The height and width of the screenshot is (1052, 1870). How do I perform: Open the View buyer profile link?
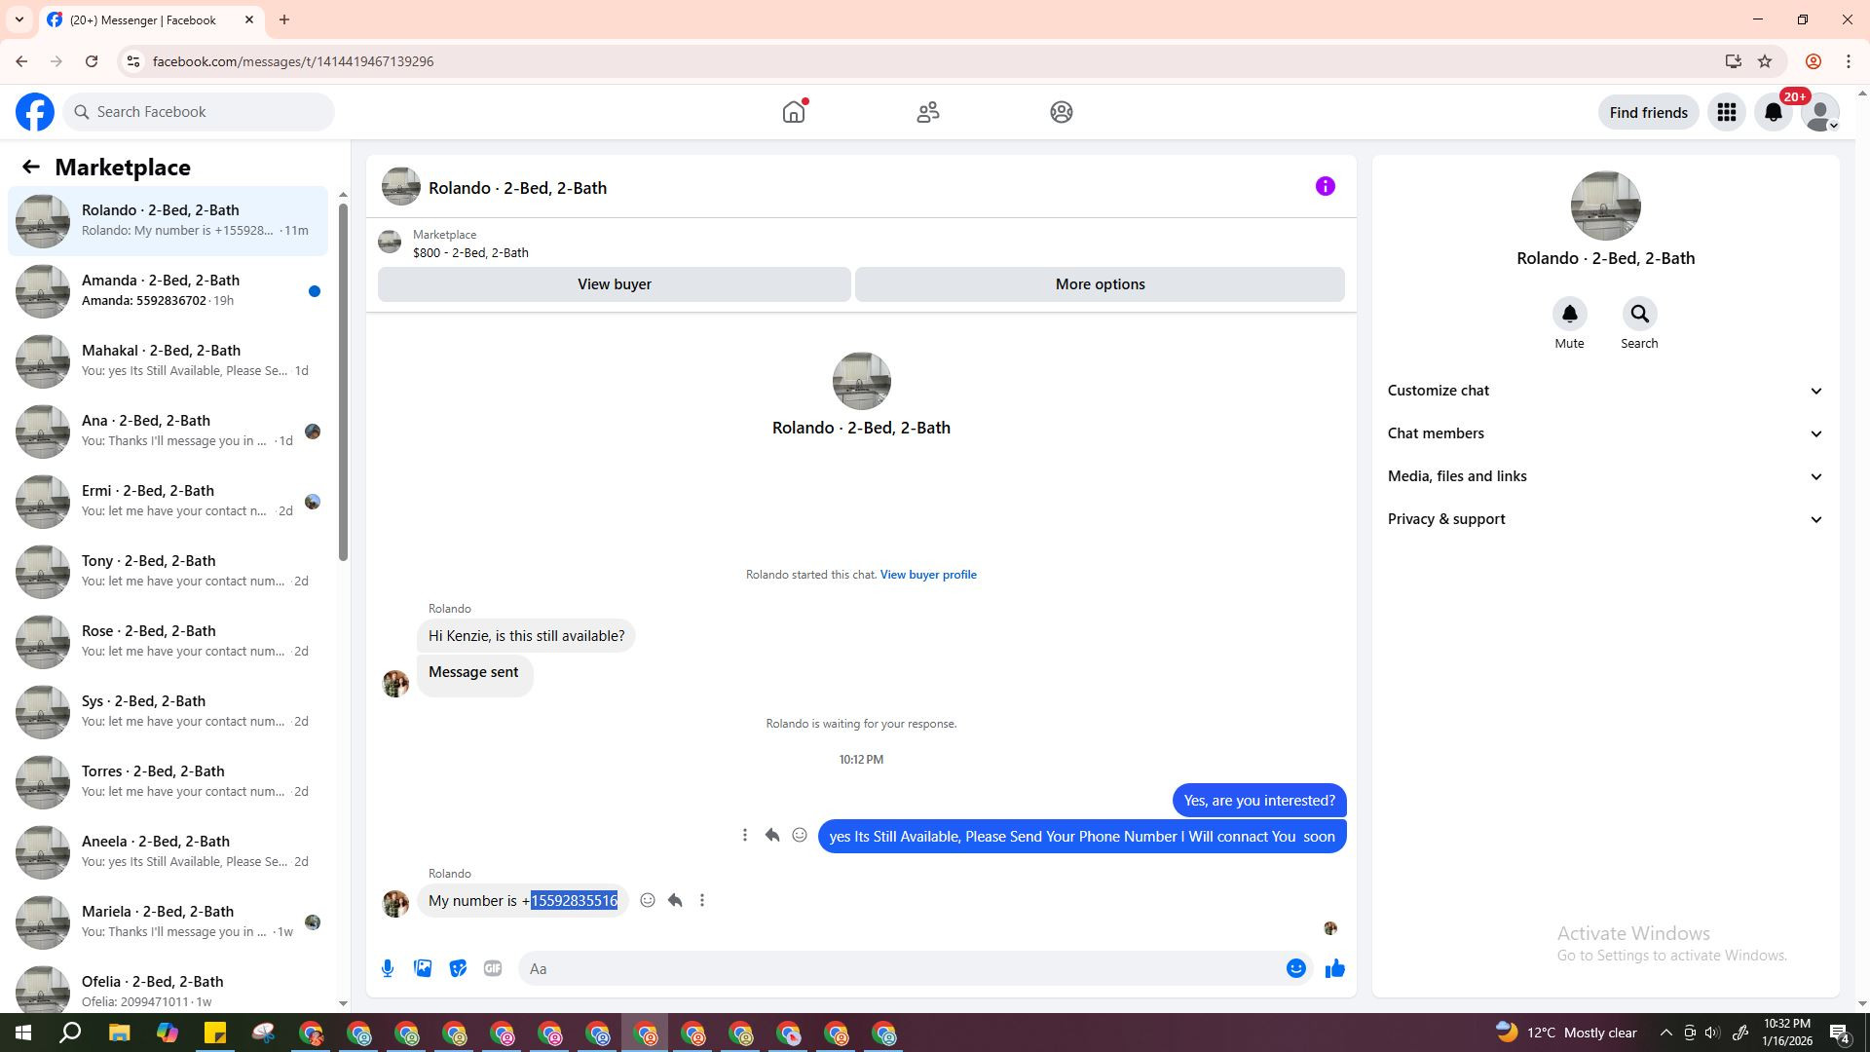[927, 575]
